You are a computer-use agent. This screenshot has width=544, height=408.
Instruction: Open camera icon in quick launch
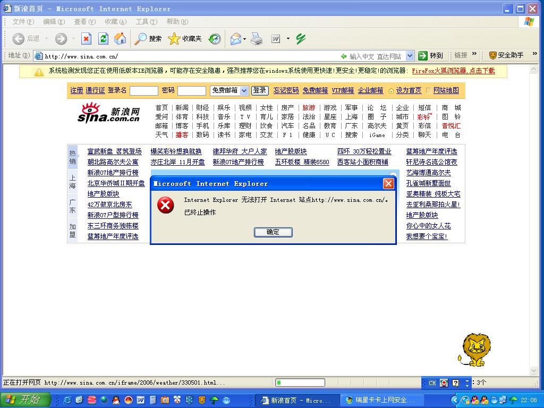point(165,400)
